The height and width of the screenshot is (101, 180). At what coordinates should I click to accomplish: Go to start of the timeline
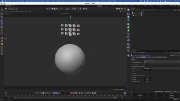point(36,93)
